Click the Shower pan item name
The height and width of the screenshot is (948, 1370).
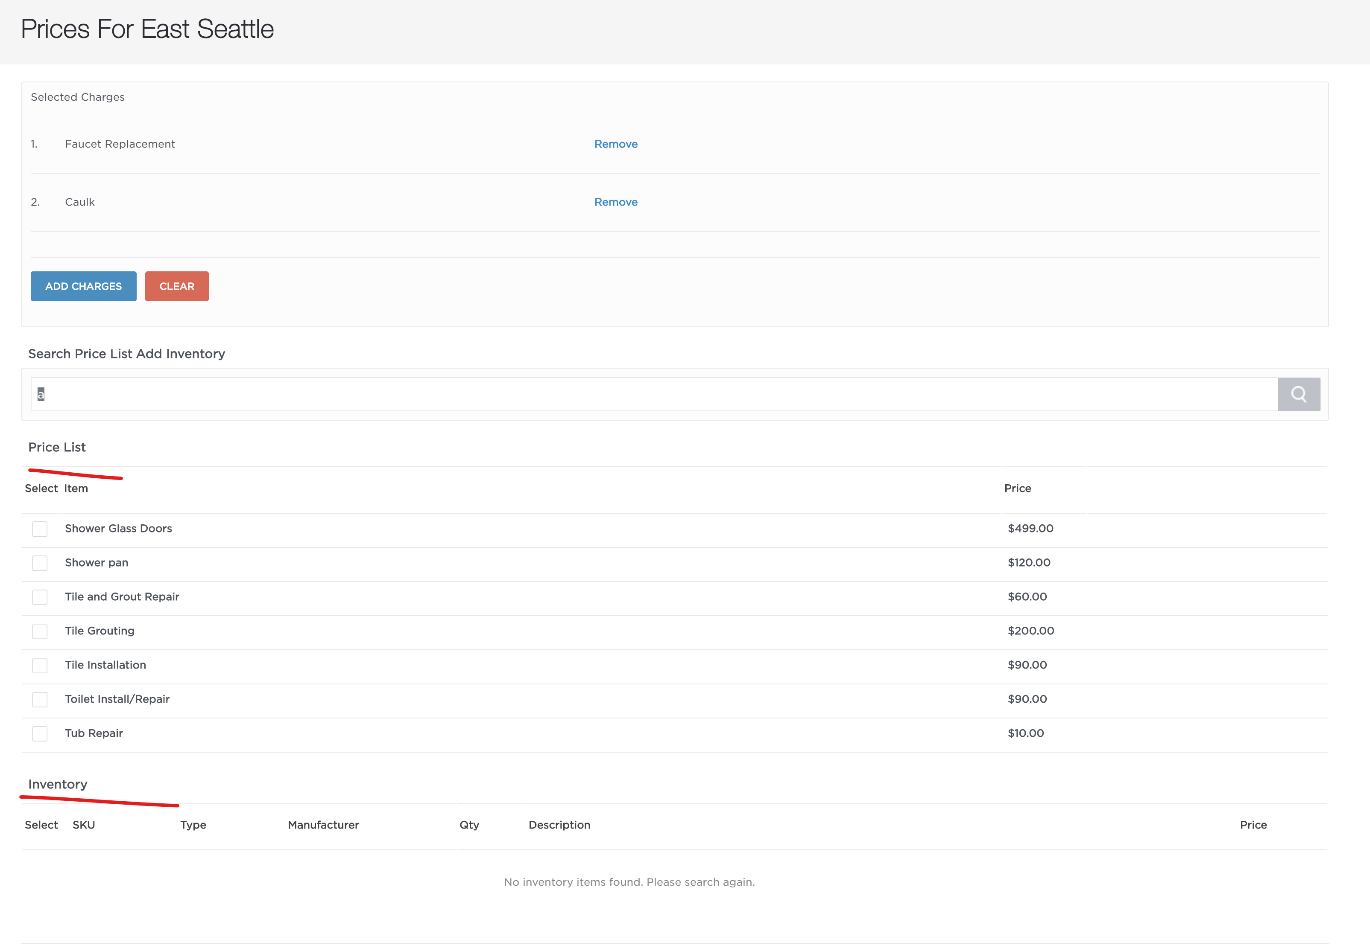click(x=97, y=562)
